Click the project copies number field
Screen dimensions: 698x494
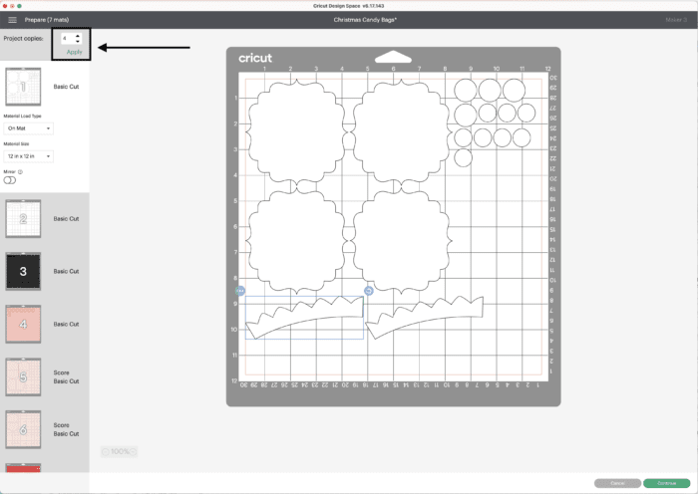coord(67,39)
